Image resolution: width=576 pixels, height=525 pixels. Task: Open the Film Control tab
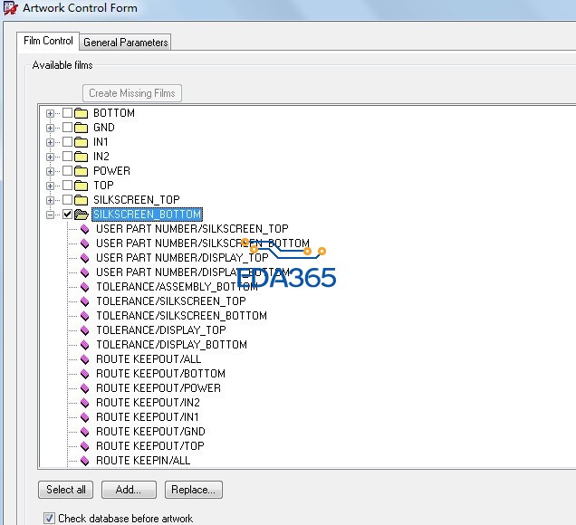(x=48, y=42)
